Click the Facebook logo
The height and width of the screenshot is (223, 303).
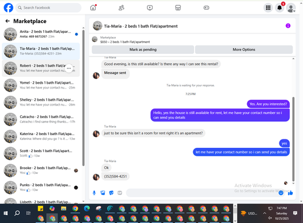(x=8, y=8)
